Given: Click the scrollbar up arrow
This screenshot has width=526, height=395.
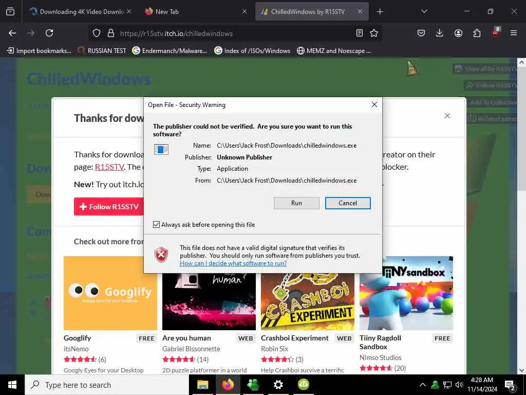Looking at the screenshot, I should (522, 62).
